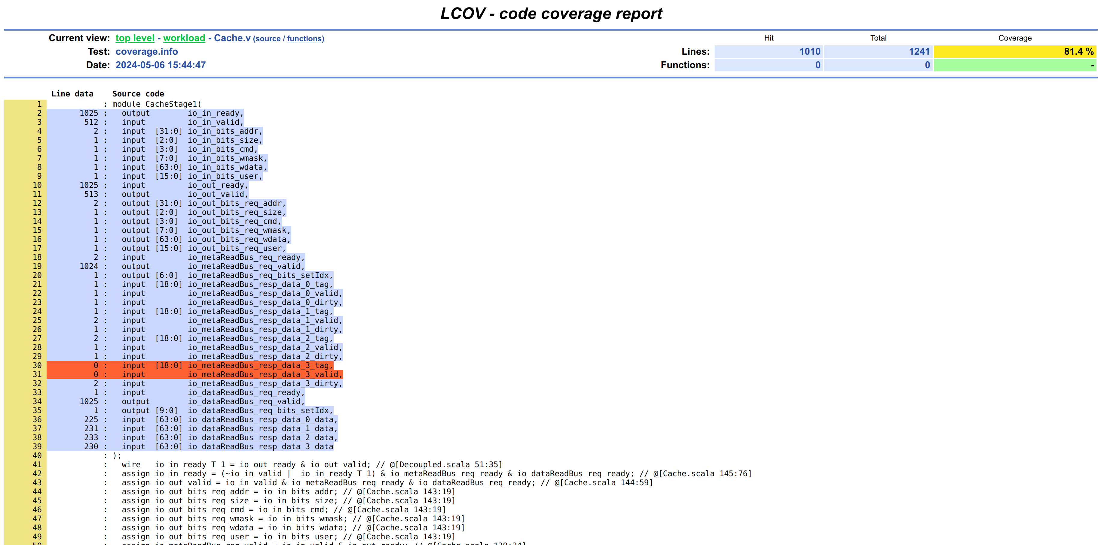Click the 'Total' column header
The image size is (1098, 545).
coord(878,38)
